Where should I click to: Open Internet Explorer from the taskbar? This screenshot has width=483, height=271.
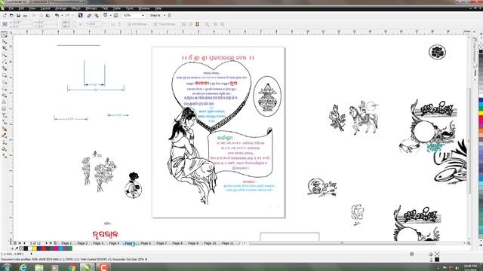tap(23, 267)
